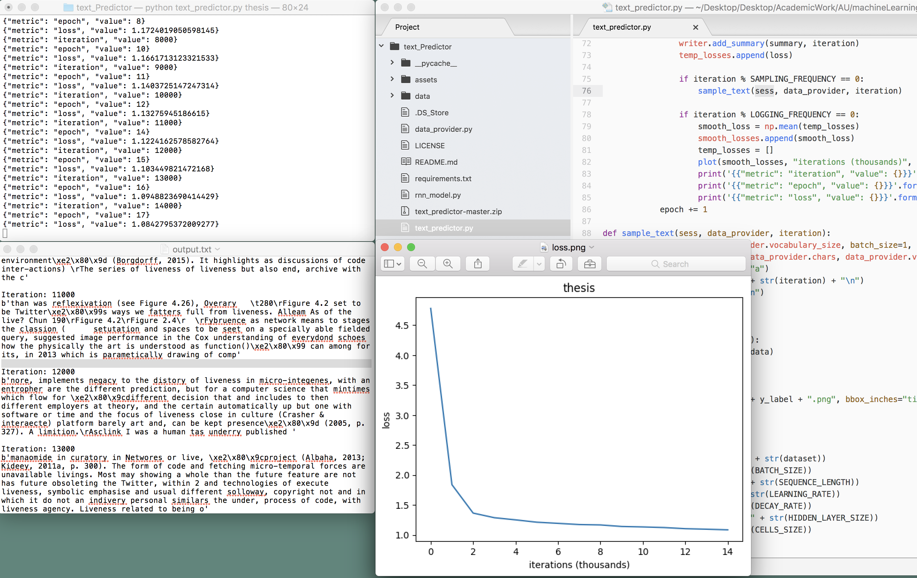This screenshot has width=917, height=578.
Task: Open the markup toolbox icon
Action: [590, 264]
